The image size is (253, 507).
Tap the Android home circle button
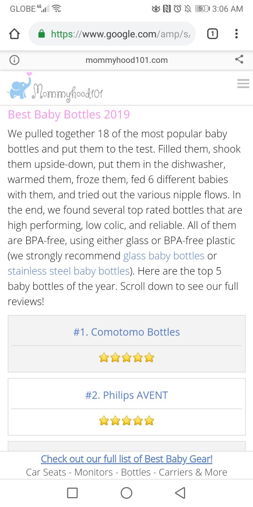[x=126, y=493]
